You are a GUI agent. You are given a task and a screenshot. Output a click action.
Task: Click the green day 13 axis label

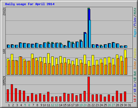pyautogui.click(x=57, y=105)
